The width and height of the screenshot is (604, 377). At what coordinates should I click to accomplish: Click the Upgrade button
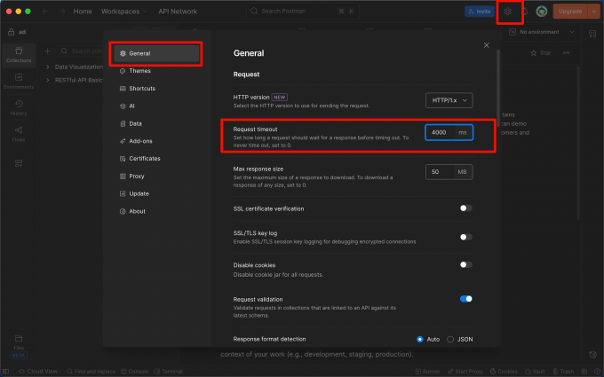tap(570, 12)
